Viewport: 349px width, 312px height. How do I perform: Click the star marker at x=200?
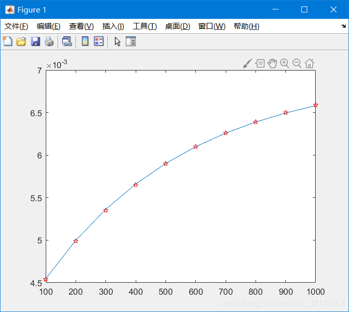[x=76, y=241]
